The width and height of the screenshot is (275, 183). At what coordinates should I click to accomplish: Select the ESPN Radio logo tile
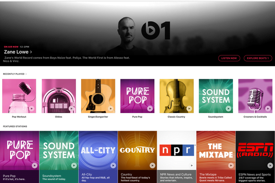255,150
